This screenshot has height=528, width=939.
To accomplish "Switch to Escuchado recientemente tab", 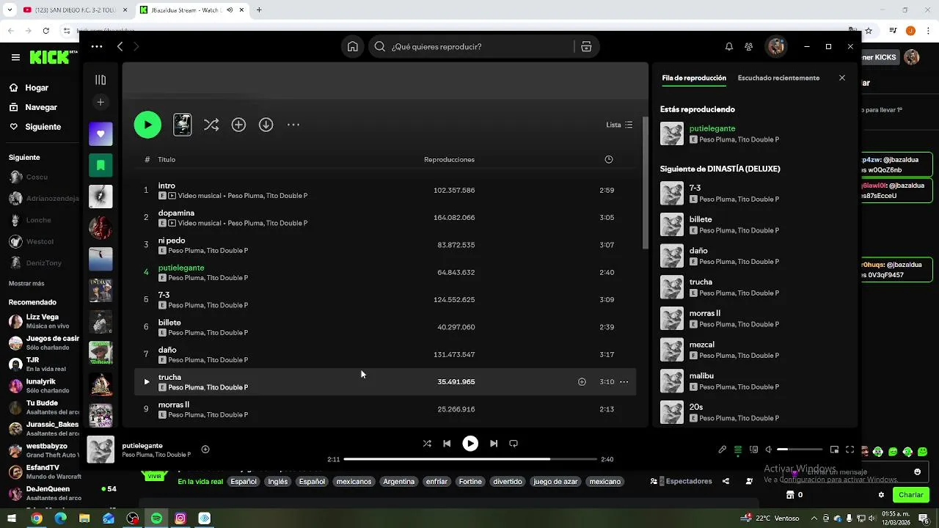I will pos(778,78).
